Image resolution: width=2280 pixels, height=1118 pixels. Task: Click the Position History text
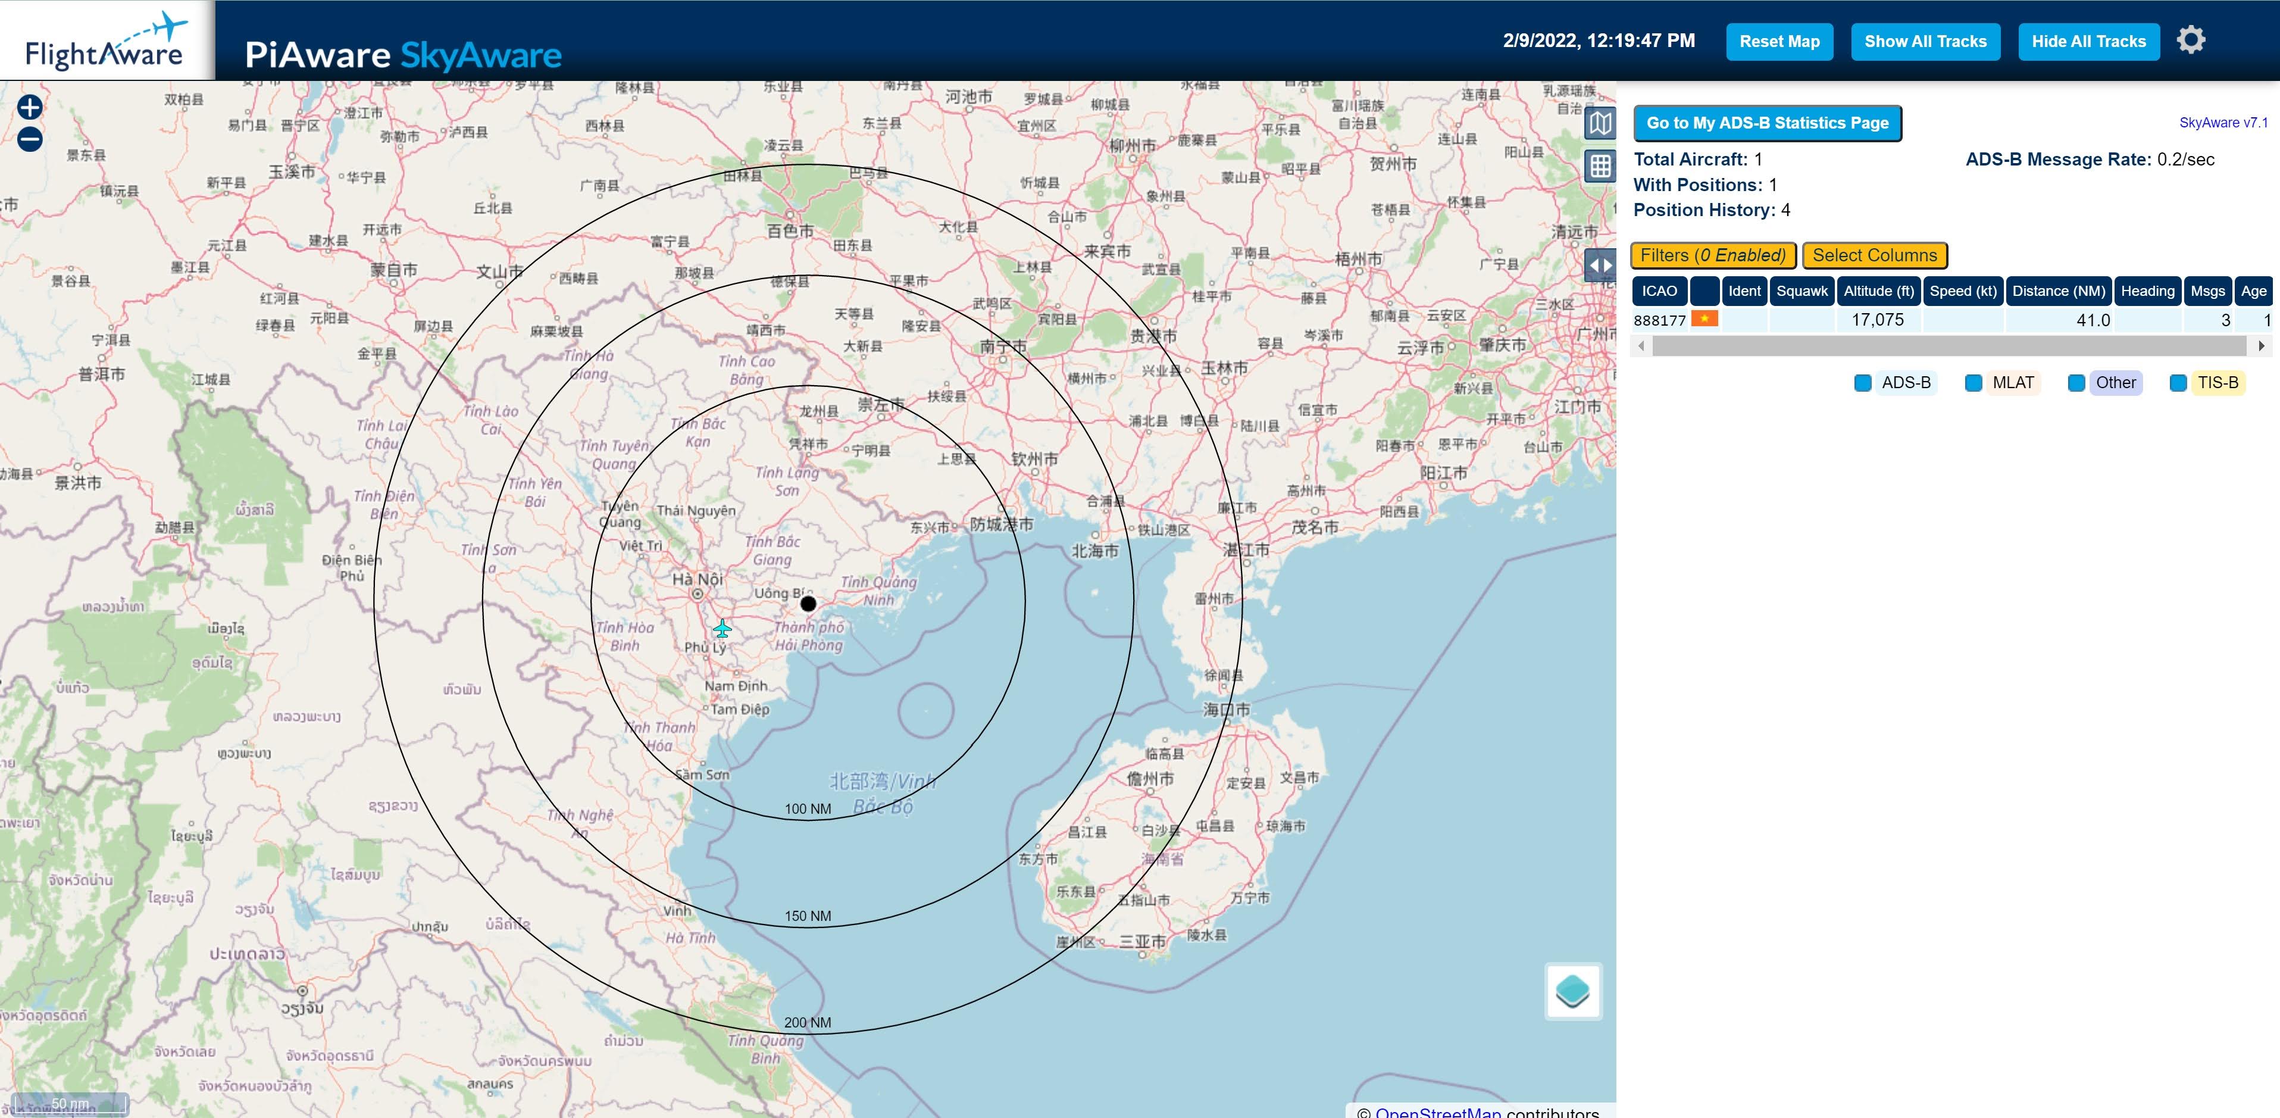pyautogui.click(x=1711, y=210)
